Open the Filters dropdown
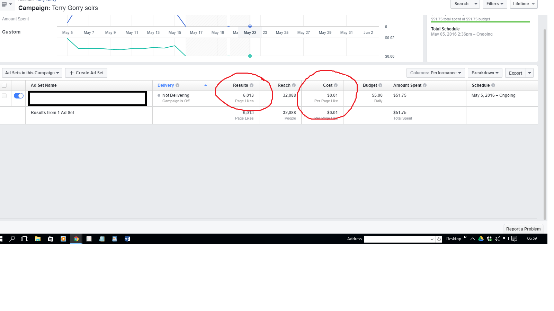Image resolution: width=554 pixels, height=311 pixels. point(495,4)
